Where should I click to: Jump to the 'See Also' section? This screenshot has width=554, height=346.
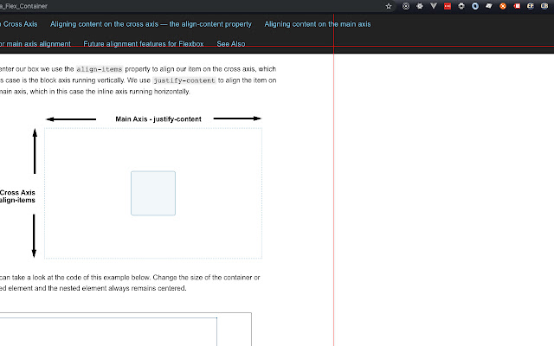(x=230, y=43)
